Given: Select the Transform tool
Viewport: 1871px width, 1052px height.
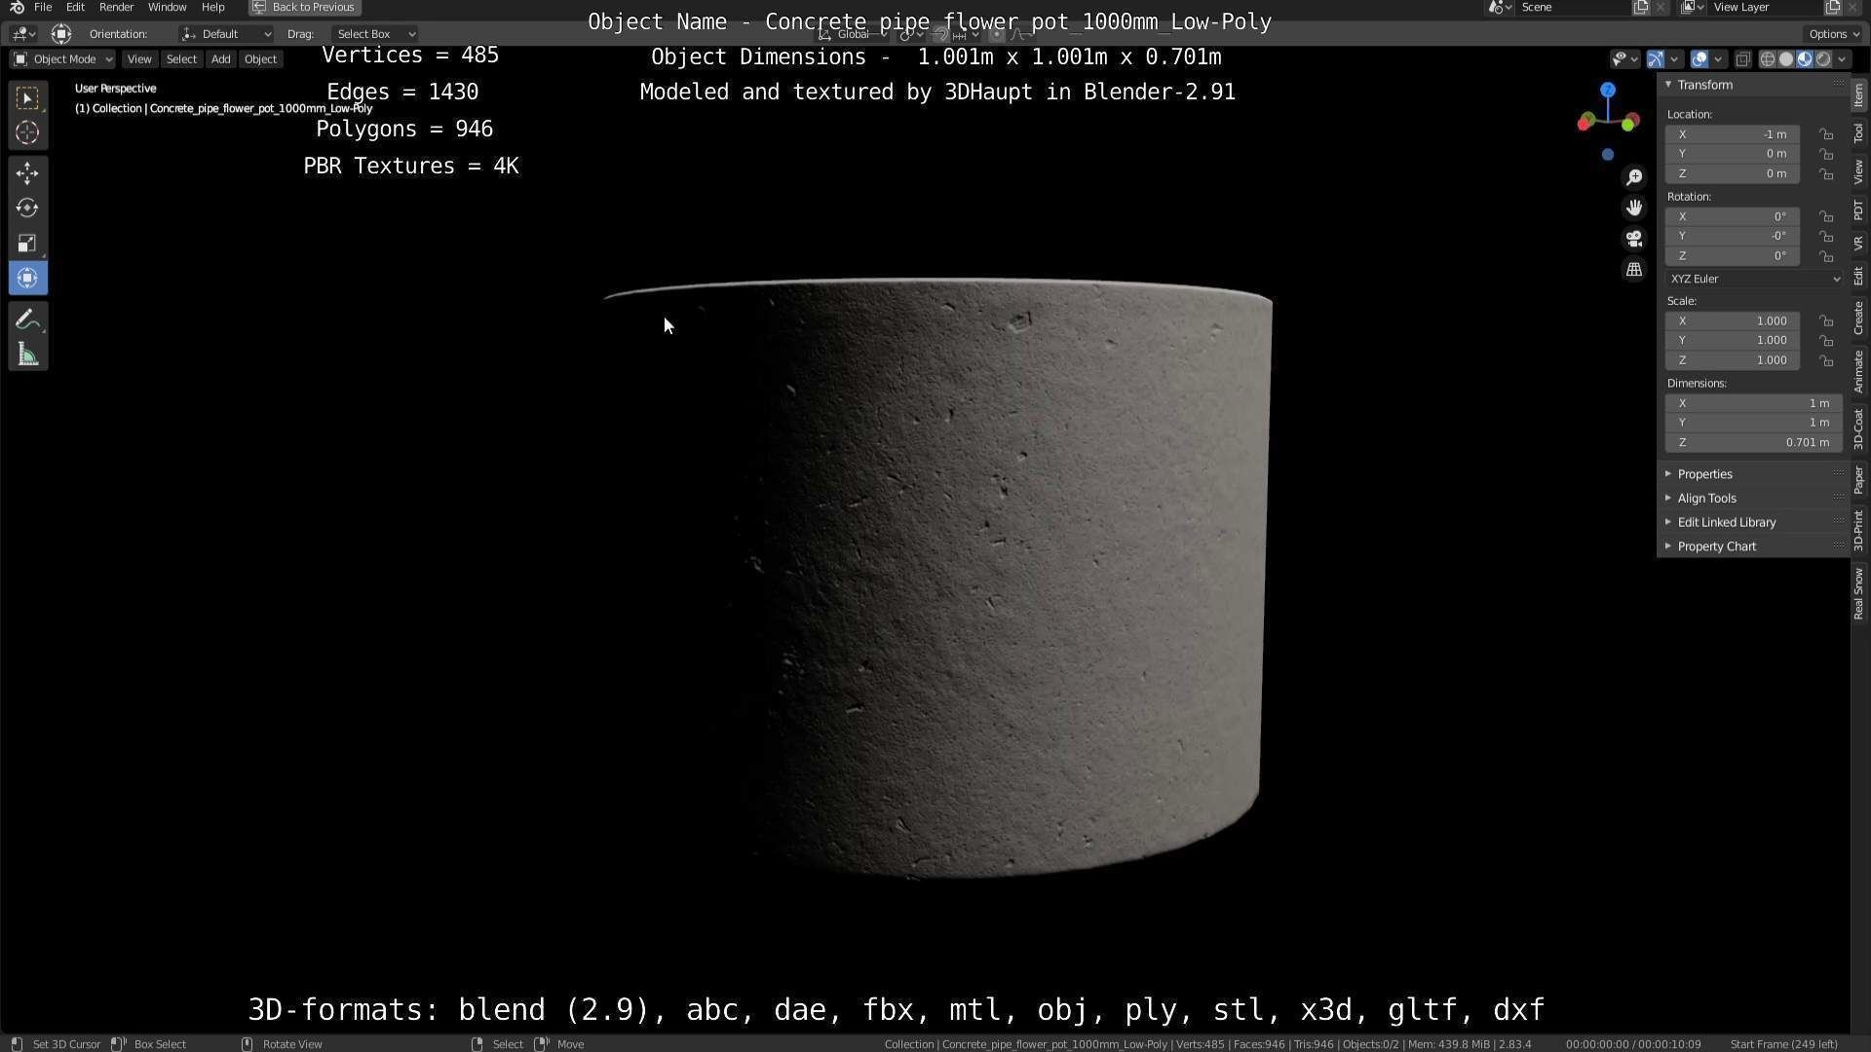Looking at the screenshot, I should coord(27,279).
